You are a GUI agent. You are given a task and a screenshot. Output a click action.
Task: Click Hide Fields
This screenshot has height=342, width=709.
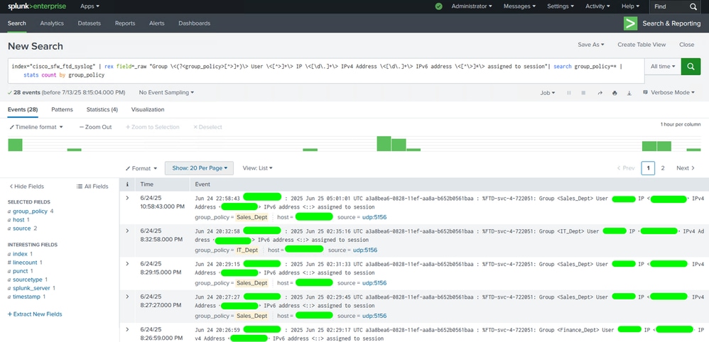[x=27, y=186]
